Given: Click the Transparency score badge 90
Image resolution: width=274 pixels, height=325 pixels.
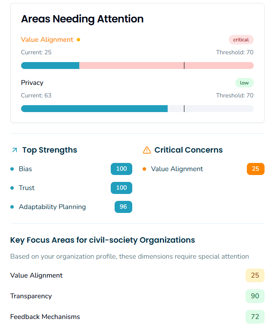Looking at the screenshot, I should [x=255, y=296].
